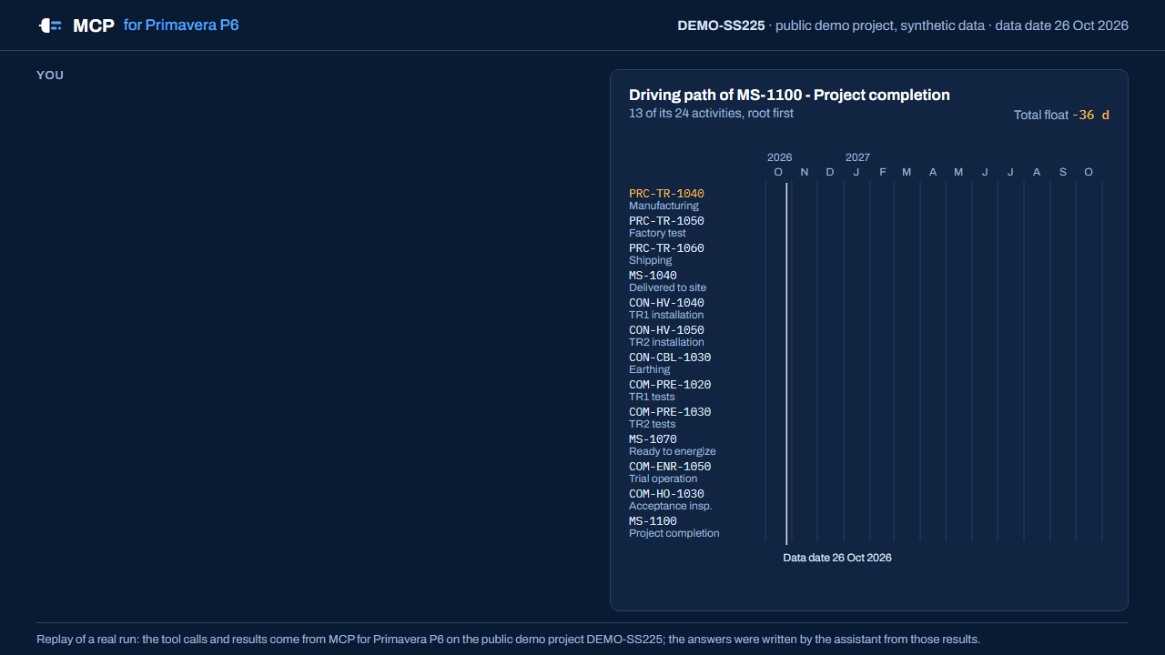The height and width of the screenshot is (655, 1165).
Task: Click the "F" month column header
Action: point(882,172)
